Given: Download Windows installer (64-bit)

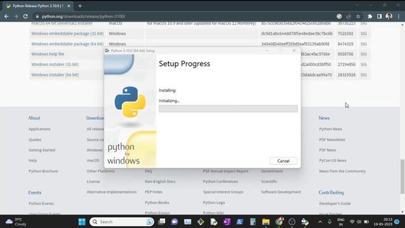Looking at the screenshot, I should pyautogui.click(x=55, y=75).
